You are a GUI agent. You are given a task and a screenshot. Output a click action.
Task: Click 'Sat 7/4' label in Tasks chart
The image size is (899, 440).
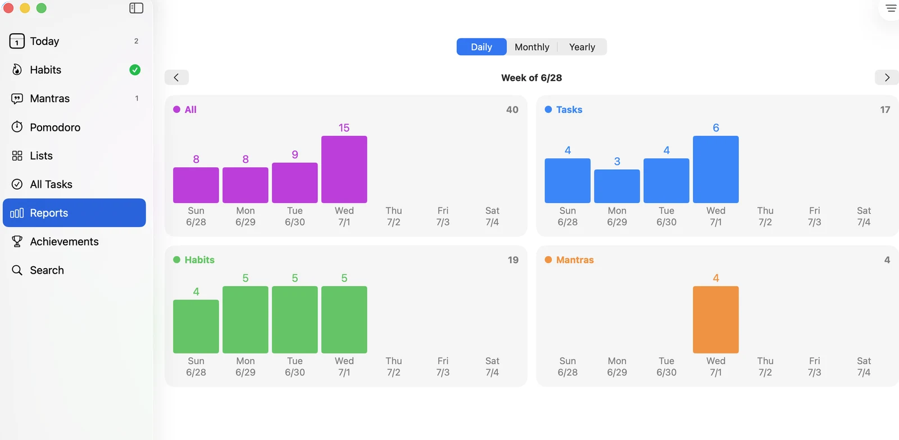pyautogui.click(x=864, y=216)
